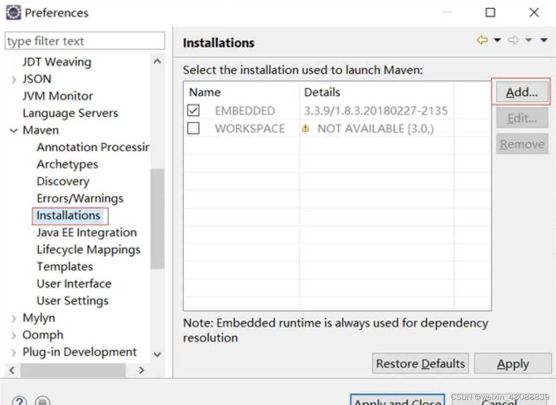Close the Preferences window

[x=534, y=12]
